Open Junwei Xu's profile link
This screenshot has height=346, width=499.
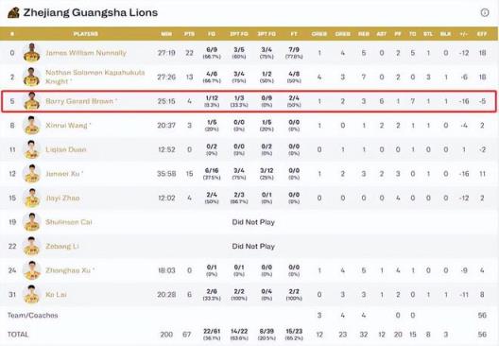[x=62, y=174]
